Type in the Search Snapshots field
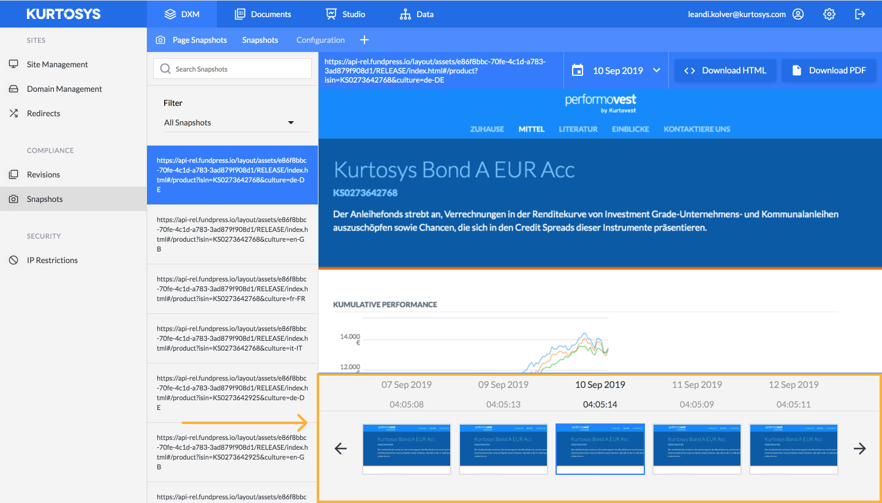This screenshot has height=503, width=882. 239,69
